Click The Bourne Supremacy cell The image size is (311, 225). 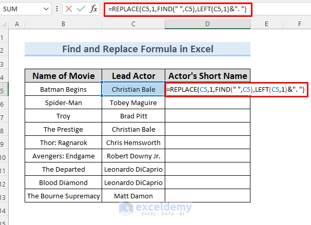tap(63, 196)
